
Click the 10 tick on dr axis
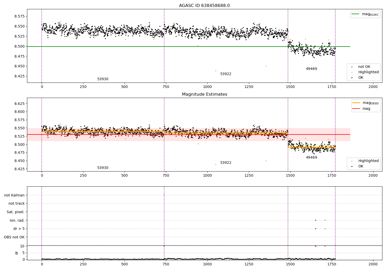pyautogui.click(x=22, y=246)
